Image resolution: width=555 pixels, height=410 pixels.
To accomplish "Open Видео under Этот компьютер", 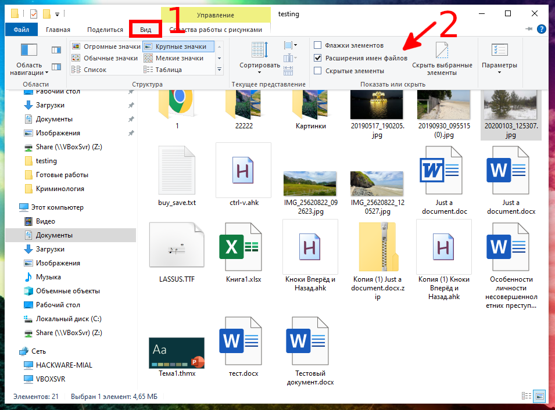I will [45, 221].
